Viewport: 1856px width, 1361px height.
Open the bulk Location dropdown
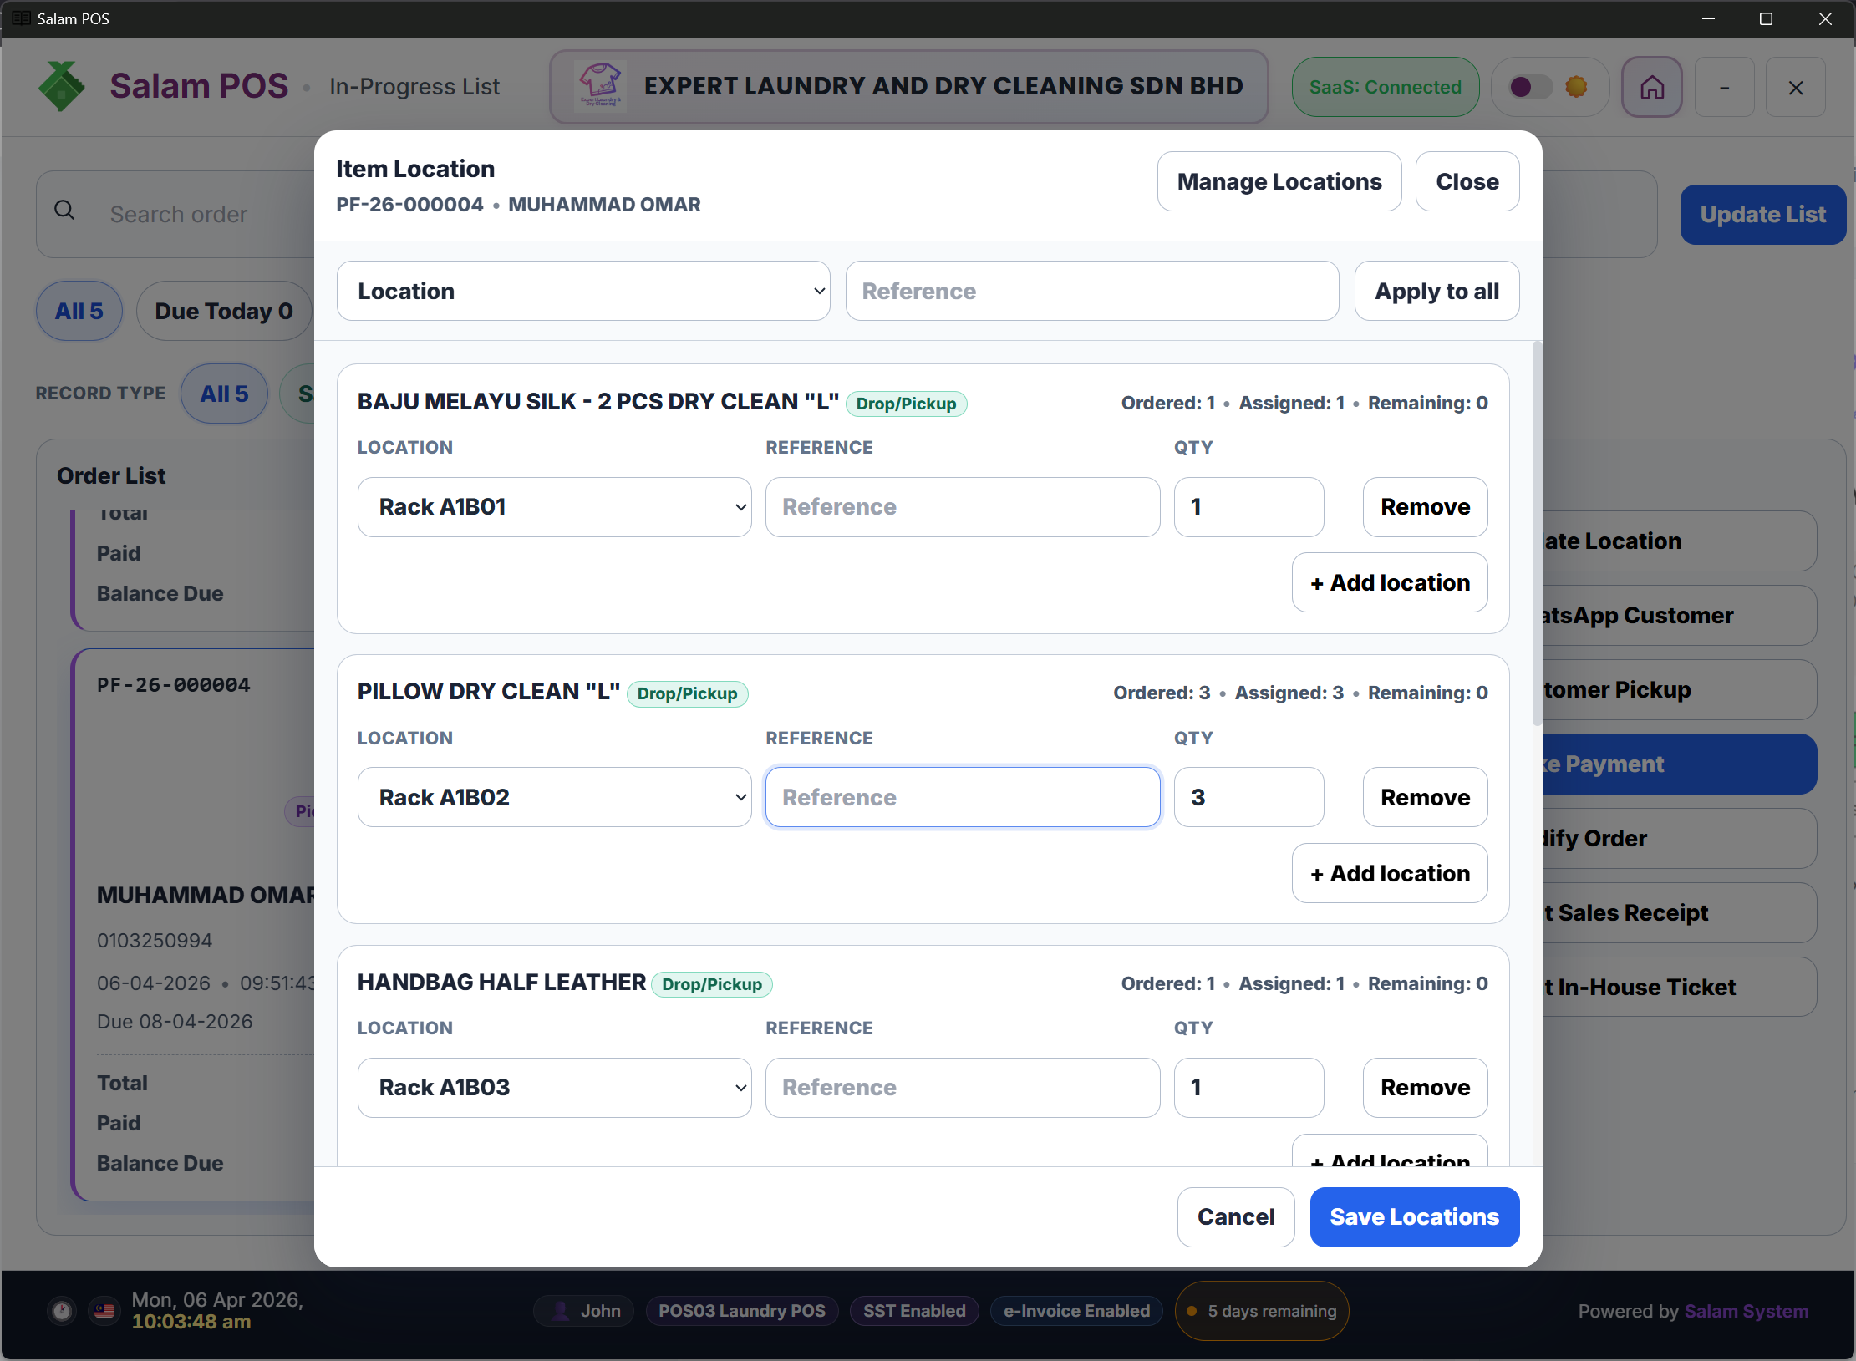click(583, 291)
